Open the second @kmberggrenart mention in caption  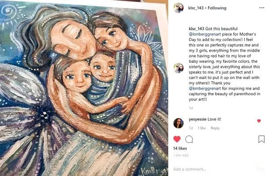pos(205,88)
